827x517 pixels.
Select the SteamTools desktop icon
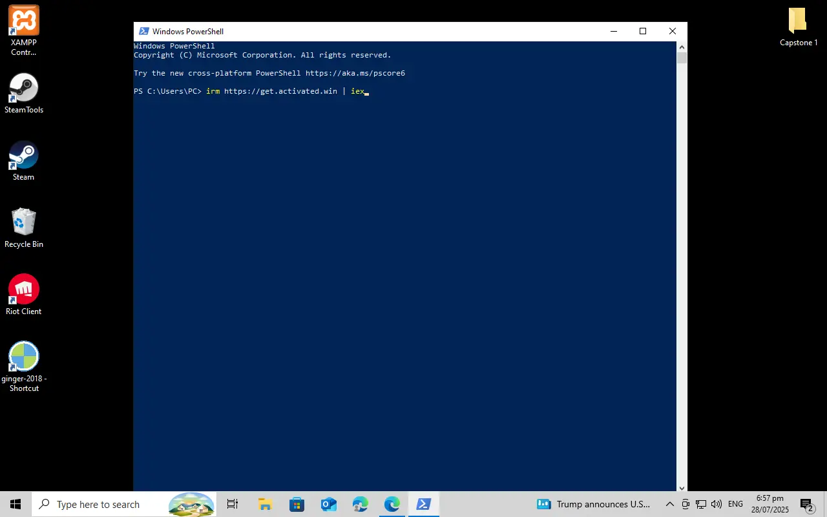(x=24, y=94)
